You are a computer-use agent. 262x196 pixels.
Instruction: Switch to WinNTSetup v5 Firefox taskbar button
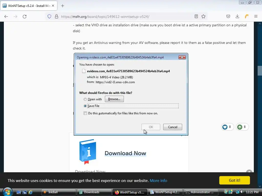point(130,192)
